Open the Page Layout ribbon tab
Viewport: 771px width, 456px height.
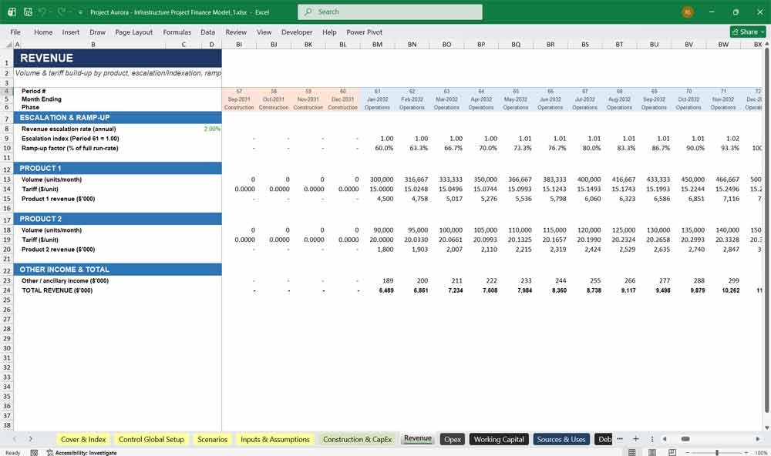[133, 32]
